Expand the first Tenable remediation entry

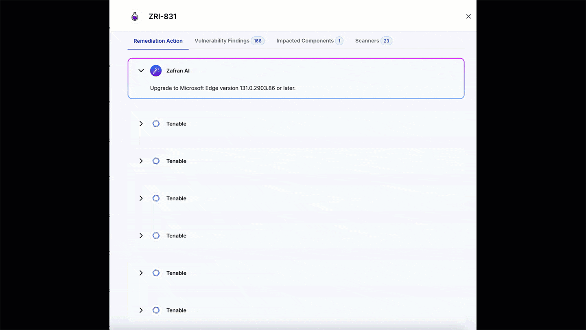(141, 124)
